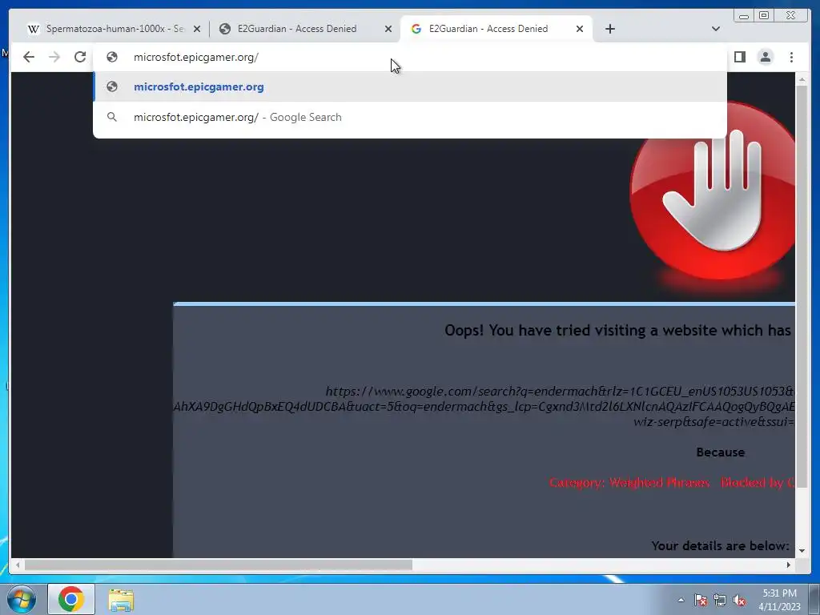The image size is (820, 615).
Task: Choose the microsfot.epicgamer.org URL suggestion
Action: click(410, 86)
